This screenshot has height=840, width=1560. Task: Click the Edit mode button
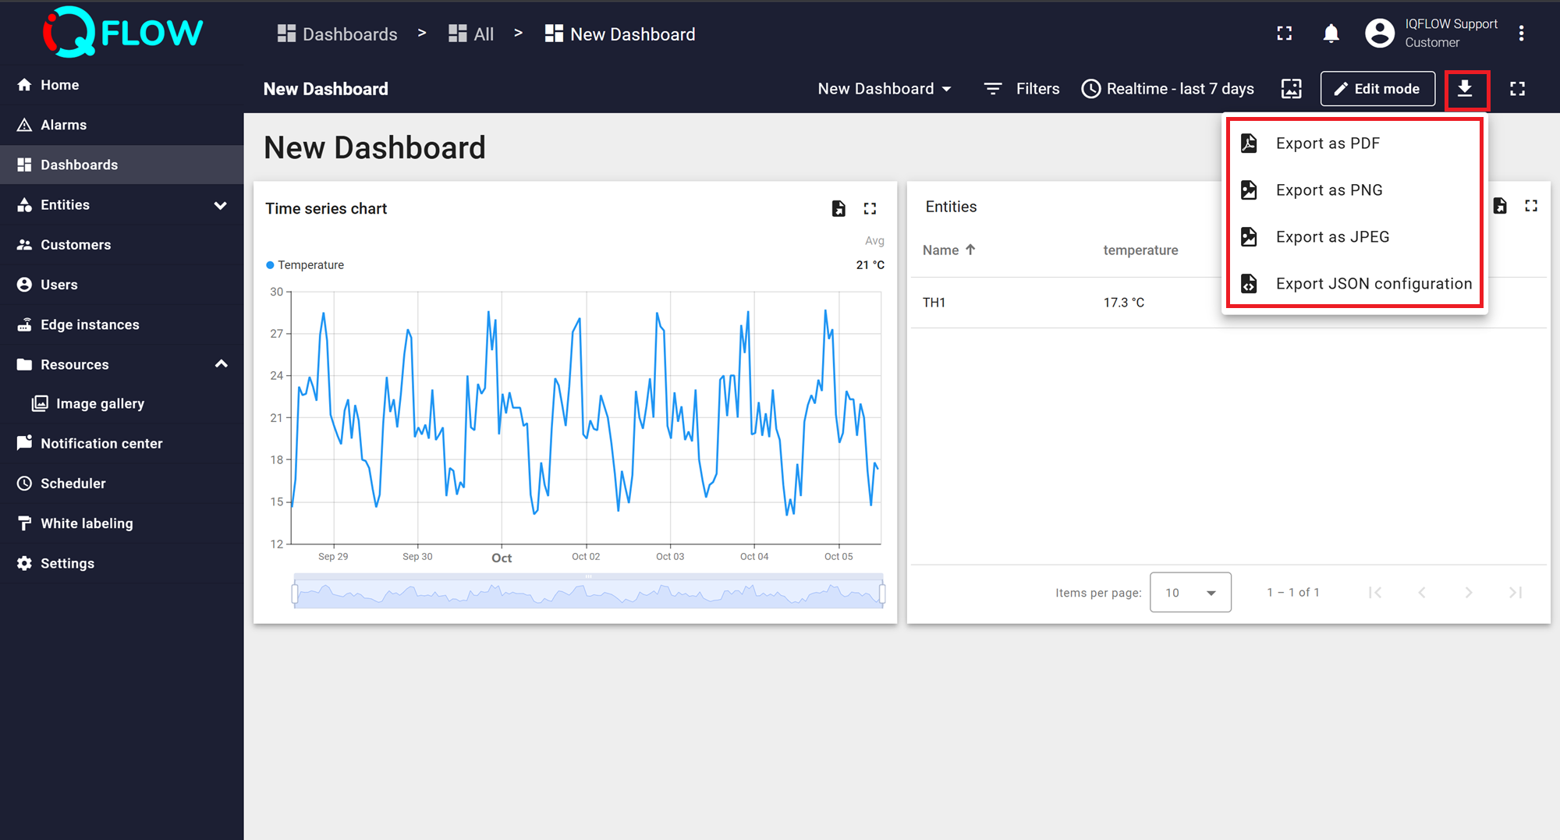coord(1377,89)
